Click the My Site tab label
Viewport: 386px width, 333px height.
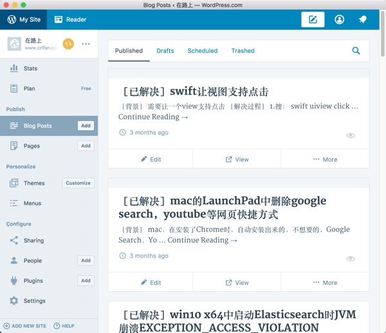(30, 19)
